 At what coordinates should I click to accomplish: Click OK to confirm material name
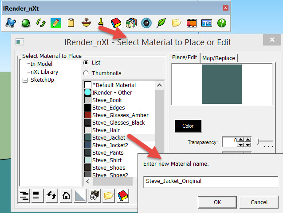(217, 202)
